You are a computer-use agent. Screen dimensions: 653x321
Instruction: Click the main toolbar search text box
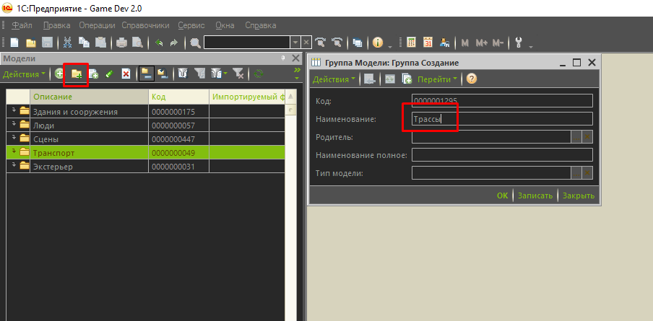pos(246,43)
